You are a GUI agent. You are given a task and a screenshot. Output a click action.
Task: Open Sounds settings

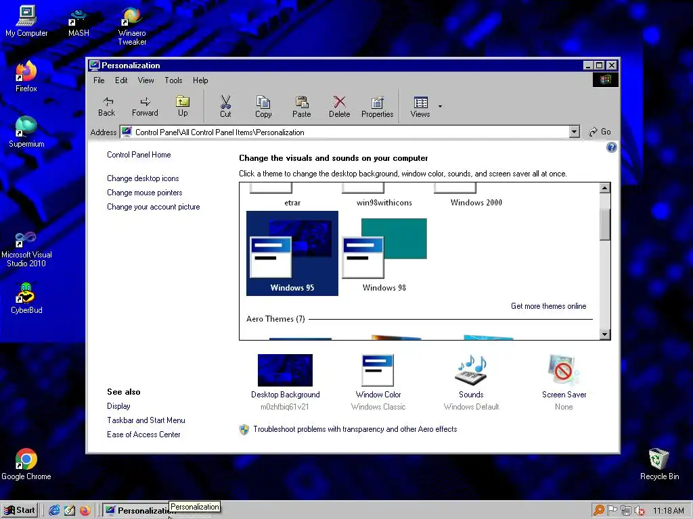(471, 382)
